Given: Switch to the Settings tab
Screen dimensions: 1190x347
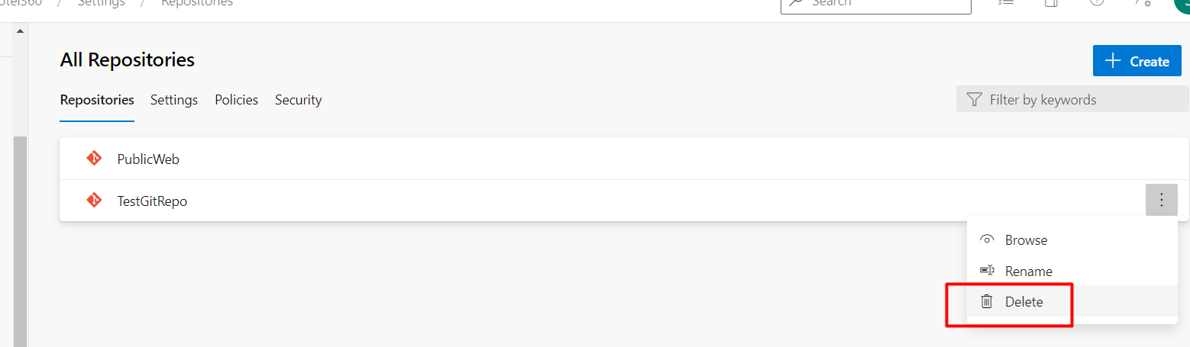Looking at the screenshot, I should tap(174, 100).
